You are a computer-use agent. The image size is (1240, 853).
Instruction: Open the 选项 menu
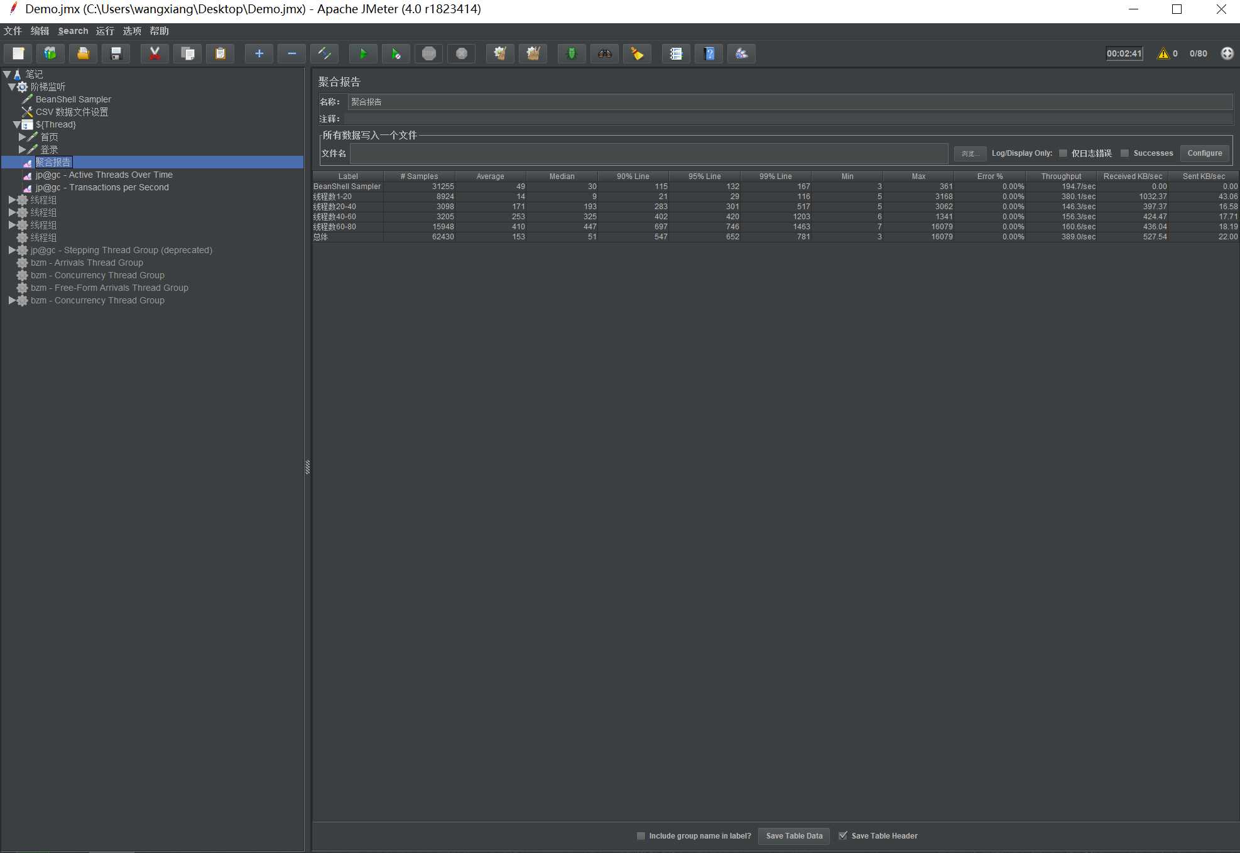[x=132, y=31]
